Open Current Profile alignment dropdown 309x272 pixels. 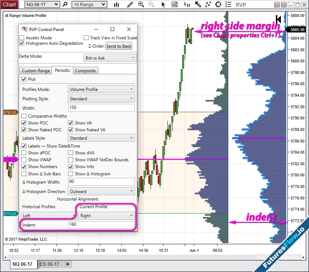point(106,216)
